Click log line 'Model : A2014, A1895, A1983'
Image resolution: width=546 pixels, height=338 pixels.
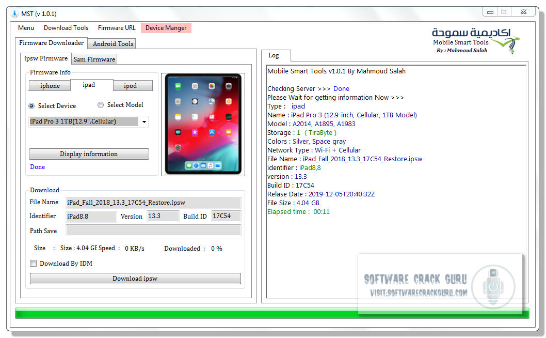coord(311,124)
